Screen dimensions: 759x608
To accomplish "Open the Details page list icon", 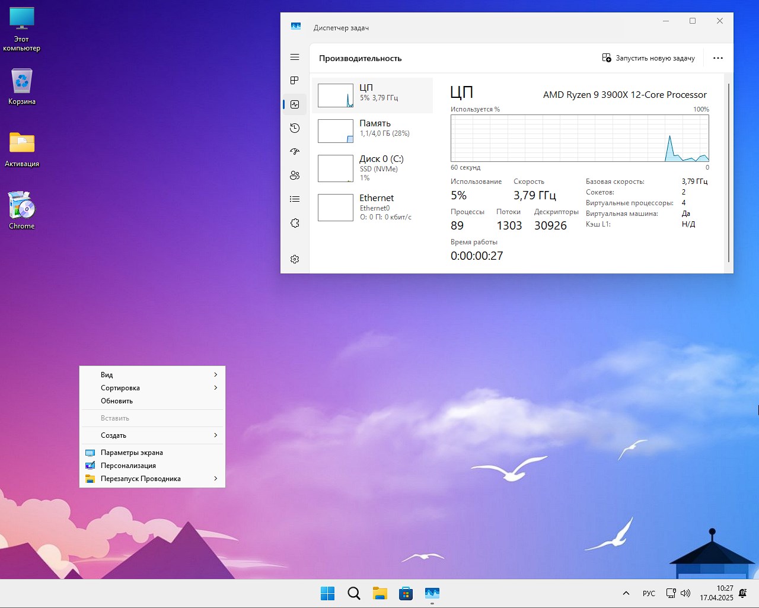I will click(295, 199).
